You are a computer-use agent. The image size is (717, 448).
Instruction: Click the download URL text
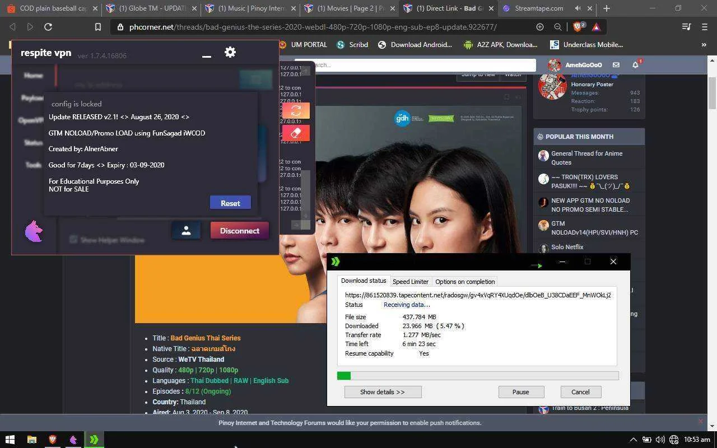pos(478,295)
